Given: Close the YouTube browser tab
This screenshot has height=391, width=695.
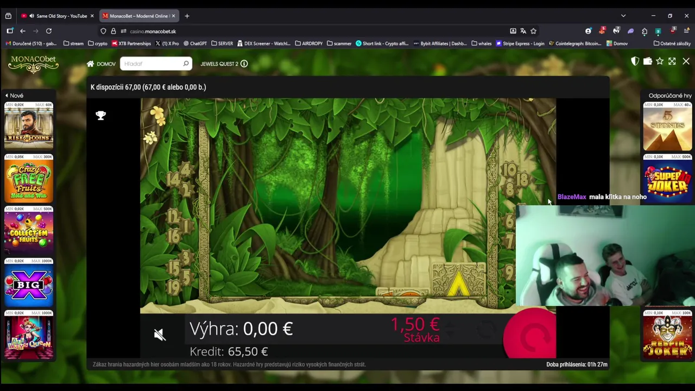Looking at the screenshot, I should pos(92,16).
